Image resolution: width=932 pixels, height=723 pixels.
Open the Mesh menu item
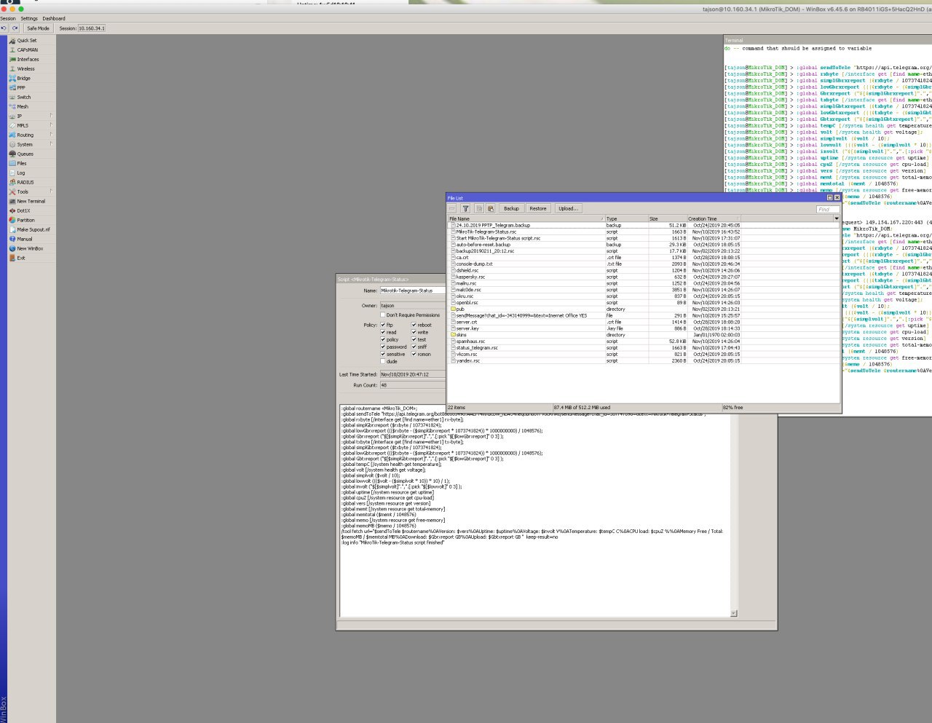(23, 107)
